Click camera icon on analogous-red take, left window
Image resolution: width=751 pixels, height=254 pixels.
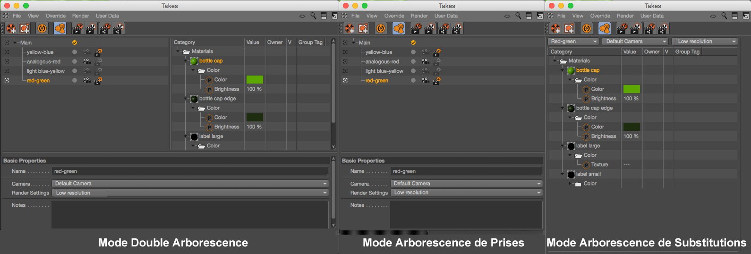point(86,61)
